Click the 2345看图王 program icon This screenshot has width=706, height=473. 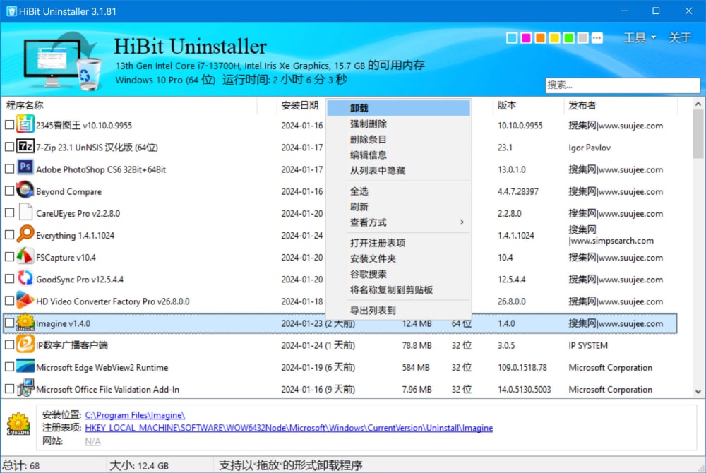[x=25, y=124]
